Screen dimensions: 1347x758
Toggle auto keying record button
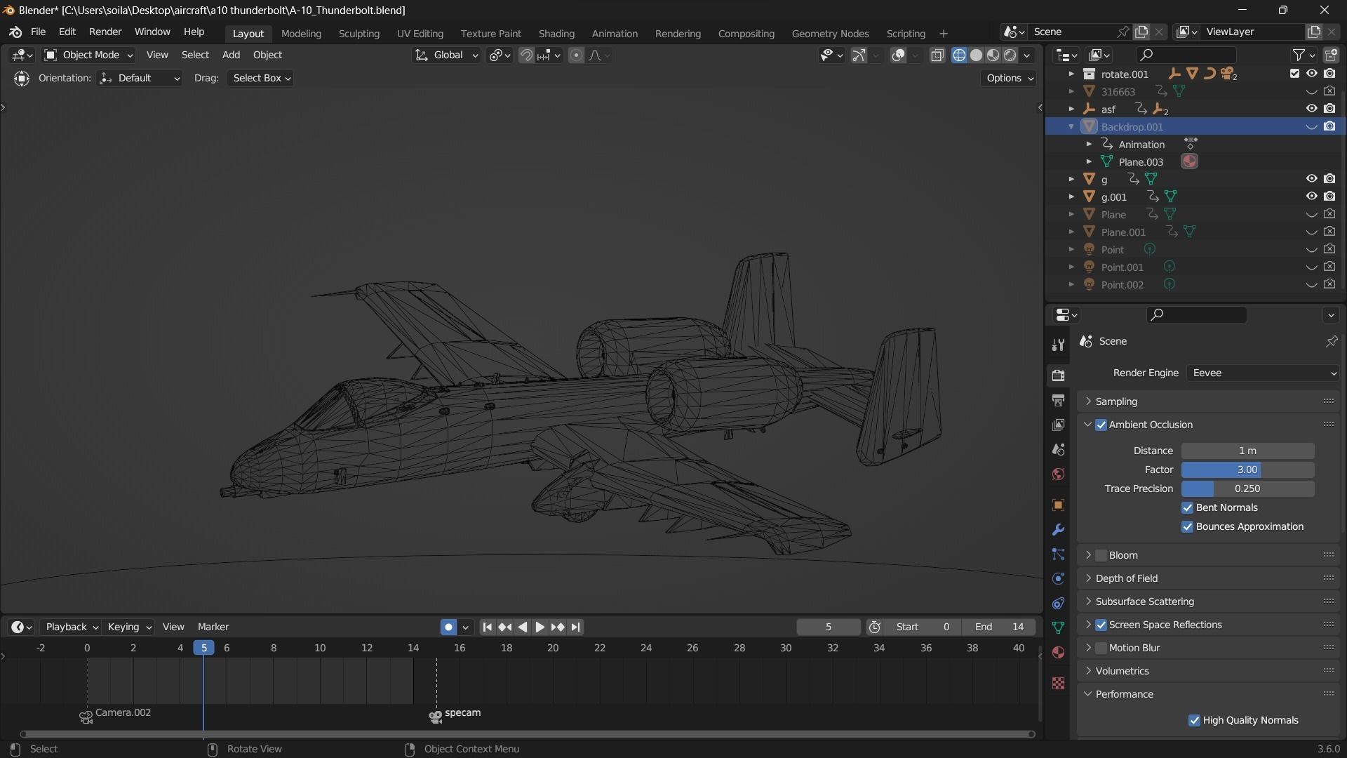click(448, 627)
